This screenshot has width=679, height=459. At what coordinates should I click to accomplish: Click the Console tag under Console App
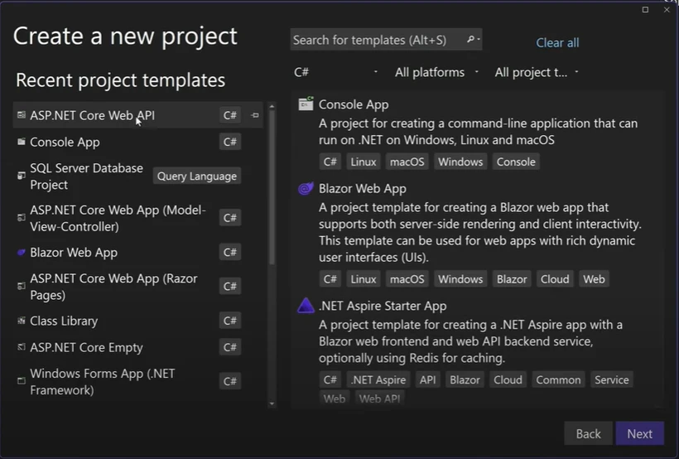[516, 162]
